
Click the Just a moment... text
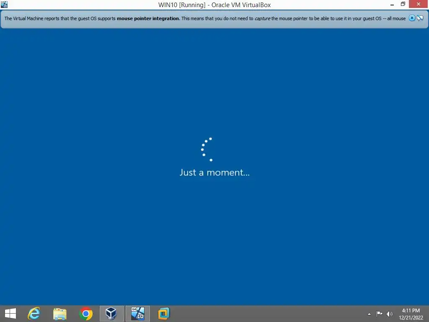tap(214, 172)
